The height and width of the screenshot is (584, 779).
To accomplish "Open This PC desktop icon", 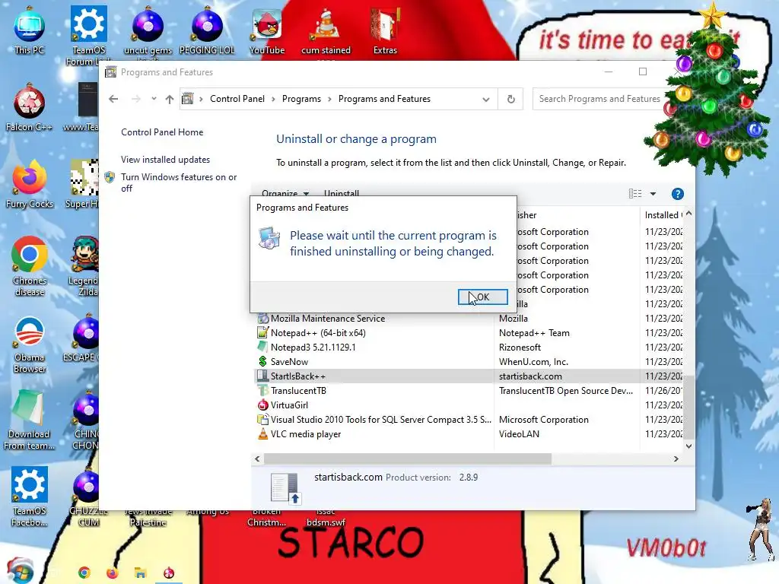I will (x=30, y=30).
